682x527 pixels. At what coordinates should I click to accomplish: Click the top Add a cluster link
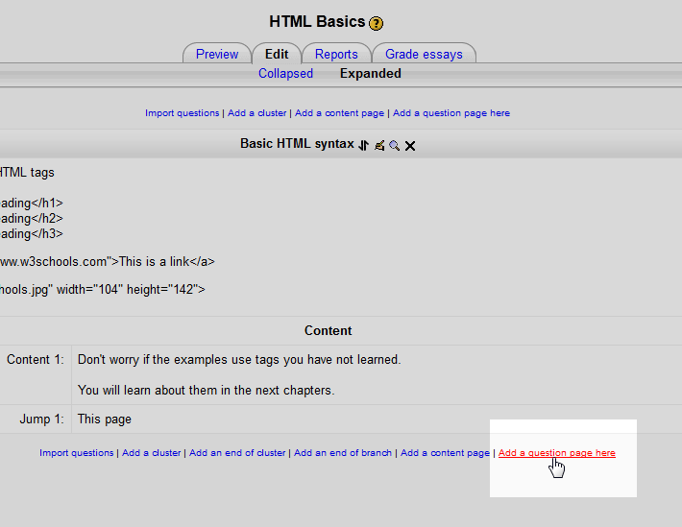(257, 113)
